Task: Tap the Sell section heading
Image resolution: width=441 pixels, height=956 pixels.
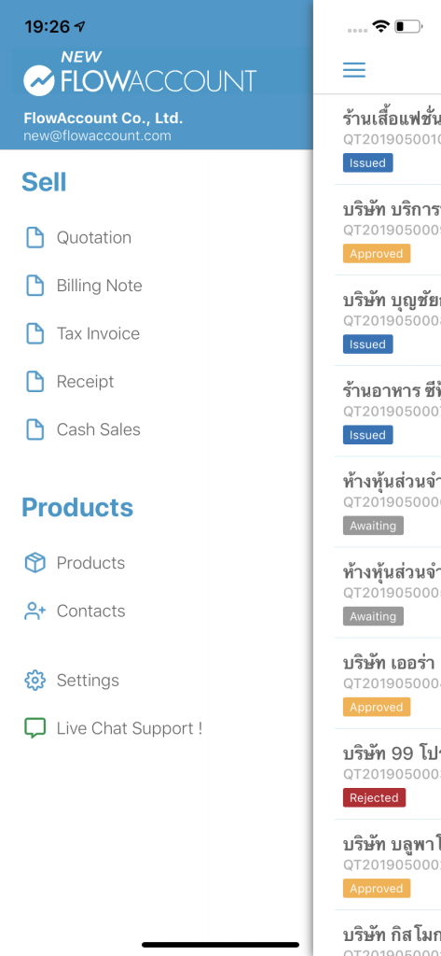Action: click(x=44, y=182)
